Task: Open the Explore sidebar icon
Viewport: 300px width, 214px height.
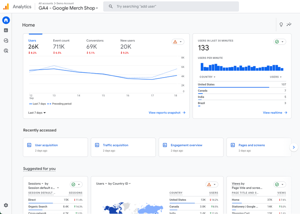Action: pyautogui.click(x=6, y=40)
